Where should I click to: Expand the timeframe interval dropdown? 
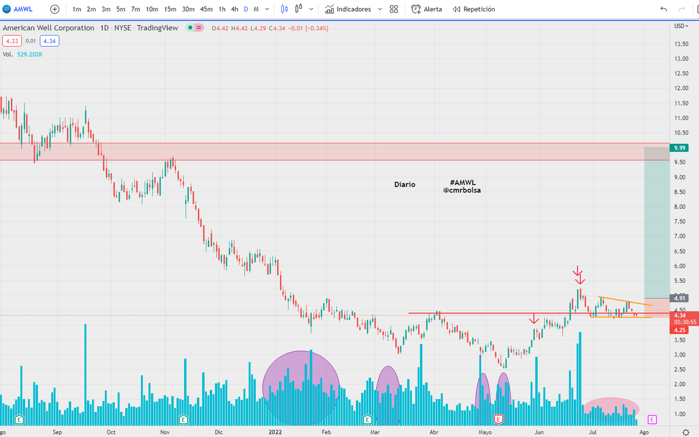267,9
